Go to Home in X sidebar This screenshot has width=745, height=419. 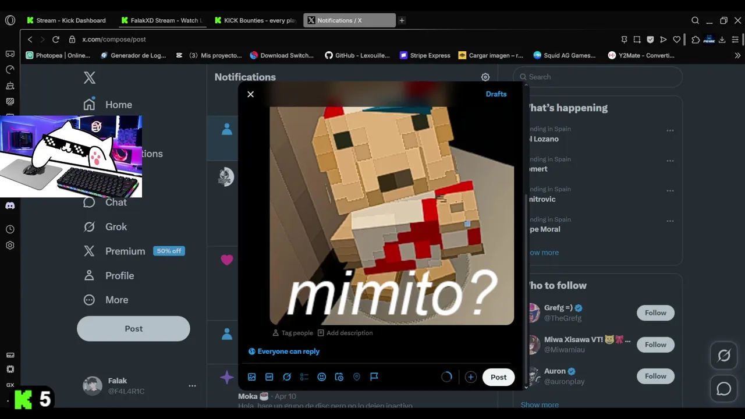[108, 105]
